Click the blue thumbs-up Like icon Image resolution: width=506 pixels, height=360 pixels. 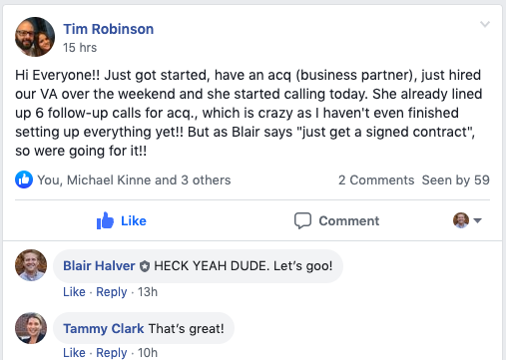pyautogui.click(x=105, y=220)
